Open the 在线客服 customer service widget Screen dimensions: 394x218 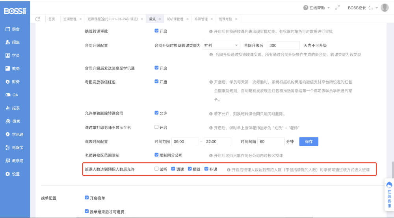click(x=389, y=195)
